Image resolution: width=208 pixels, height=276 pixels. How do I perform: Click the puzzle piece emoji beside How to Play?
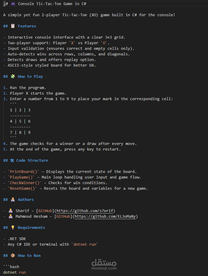(x=13, y=76)
